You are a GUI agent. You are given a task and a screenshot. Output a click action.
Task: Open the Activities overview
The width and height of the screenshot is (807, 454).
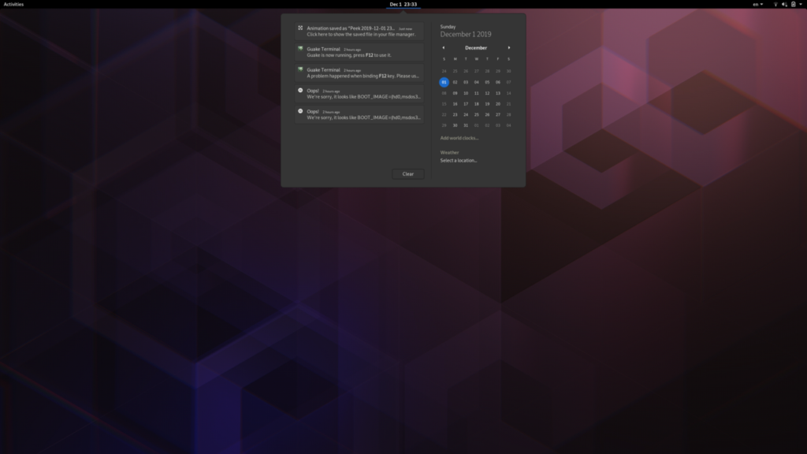pyautogui.click(x=13, y=4)
